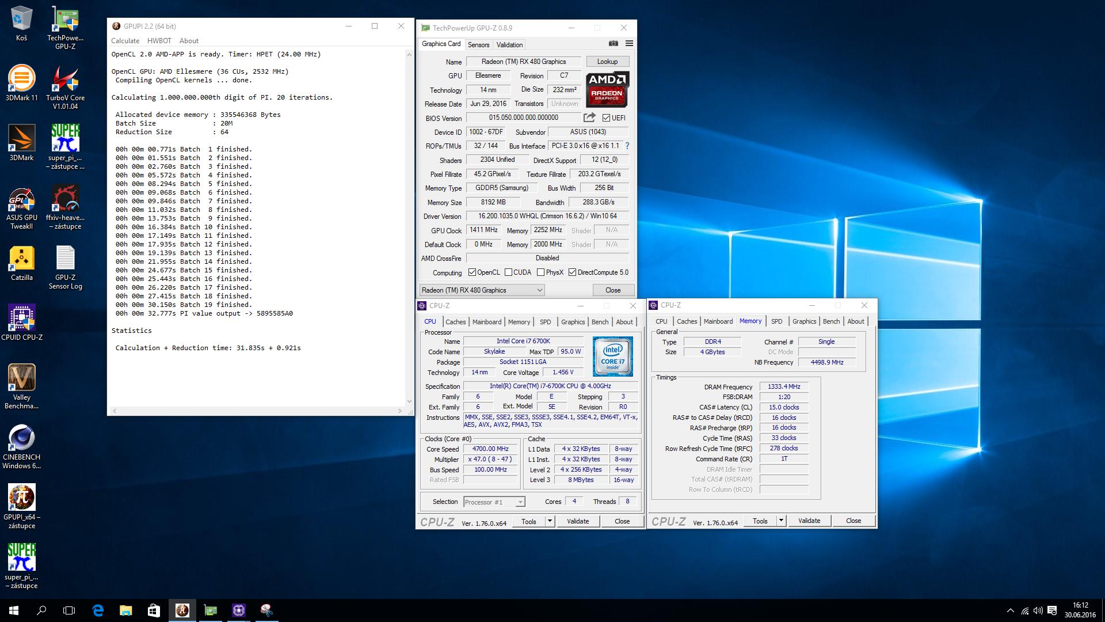Open Processor #1 selection dropdown
The width and height of the screenshot is (1105, 622).
pyautogui.click(x=494, y=502)
